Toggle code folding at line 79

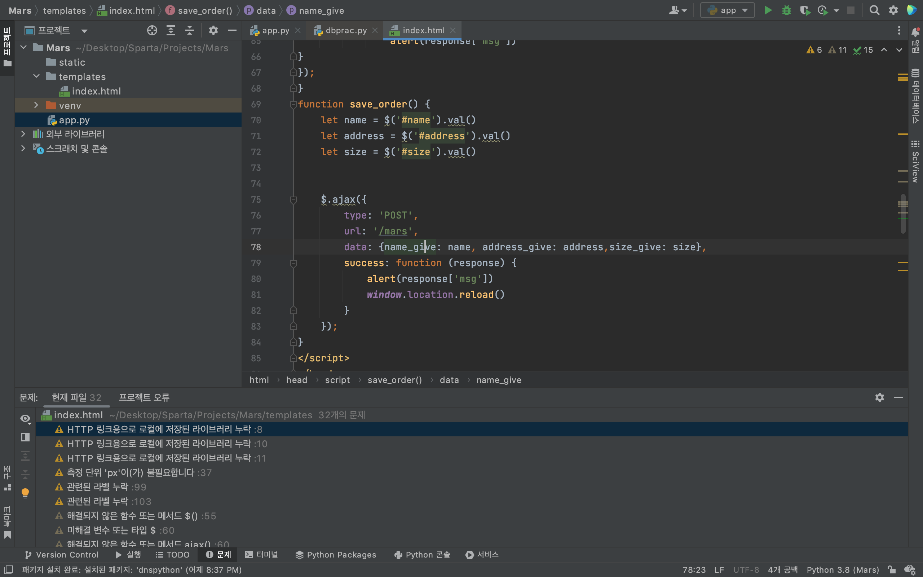[x=293, y=263]
